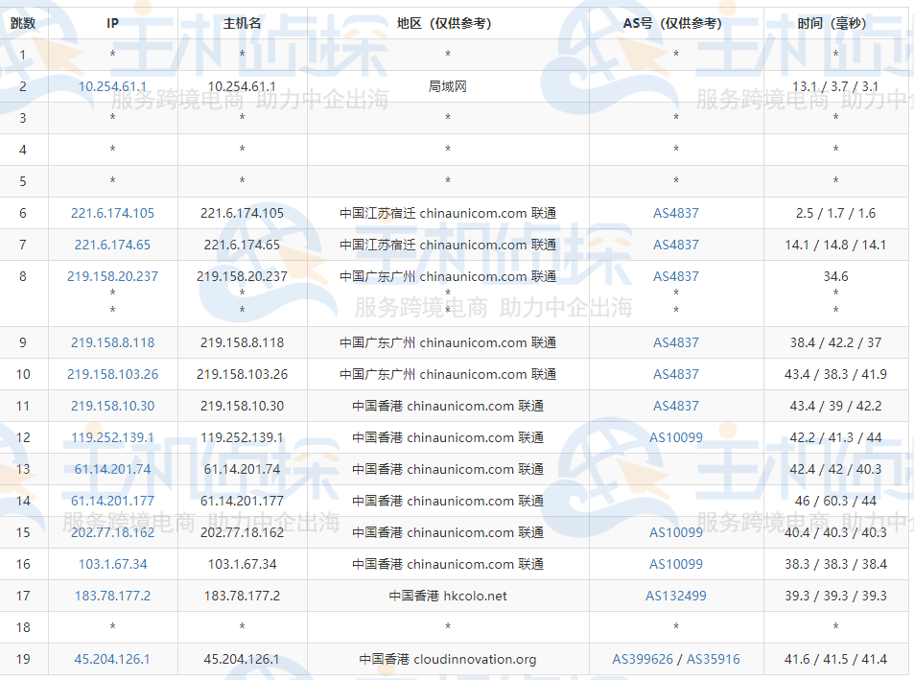Open AS10099 link in hop 12 row
This screenshot has width=914, height=680.
[x=675, y=437]
